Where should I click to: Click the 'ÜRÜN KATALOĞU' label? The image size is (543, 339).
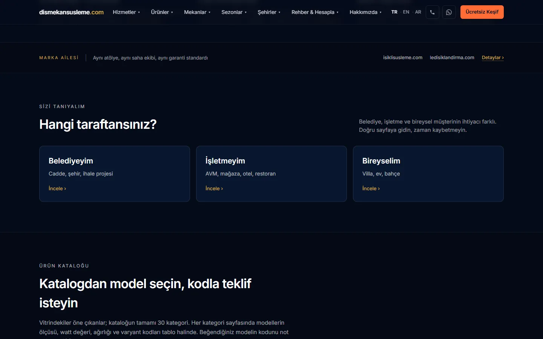(64, 266)
